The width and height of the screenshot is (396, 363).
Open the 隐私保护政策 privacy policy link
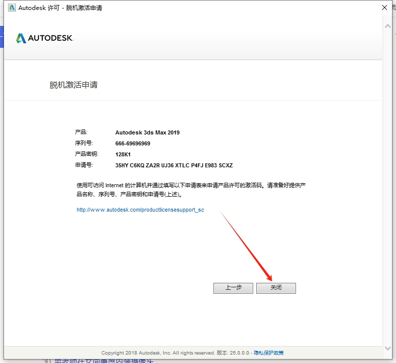[269, 353]
